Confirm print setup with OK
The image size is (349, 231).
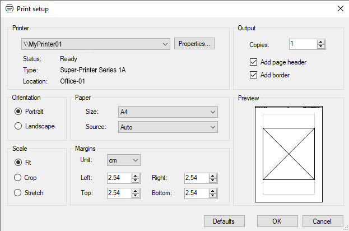(x=277, y=221)
